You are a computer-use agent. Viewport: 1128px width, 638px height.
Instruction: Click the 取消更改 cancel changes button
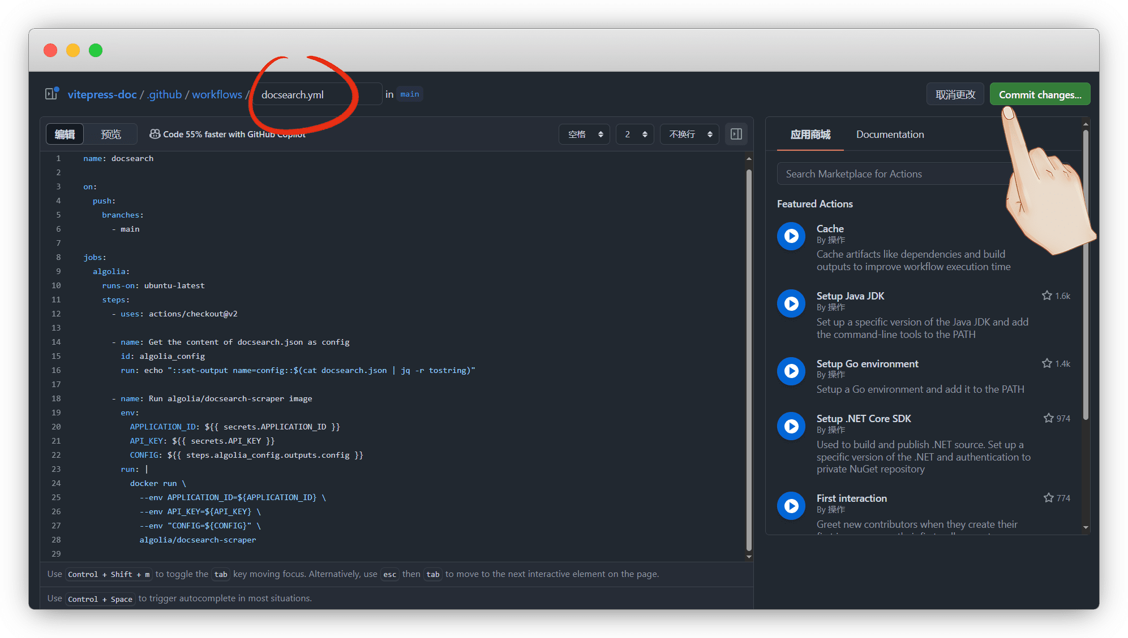(955, 94)
